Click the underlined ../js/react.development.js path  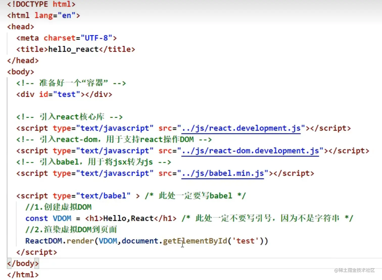coord(241,128)
